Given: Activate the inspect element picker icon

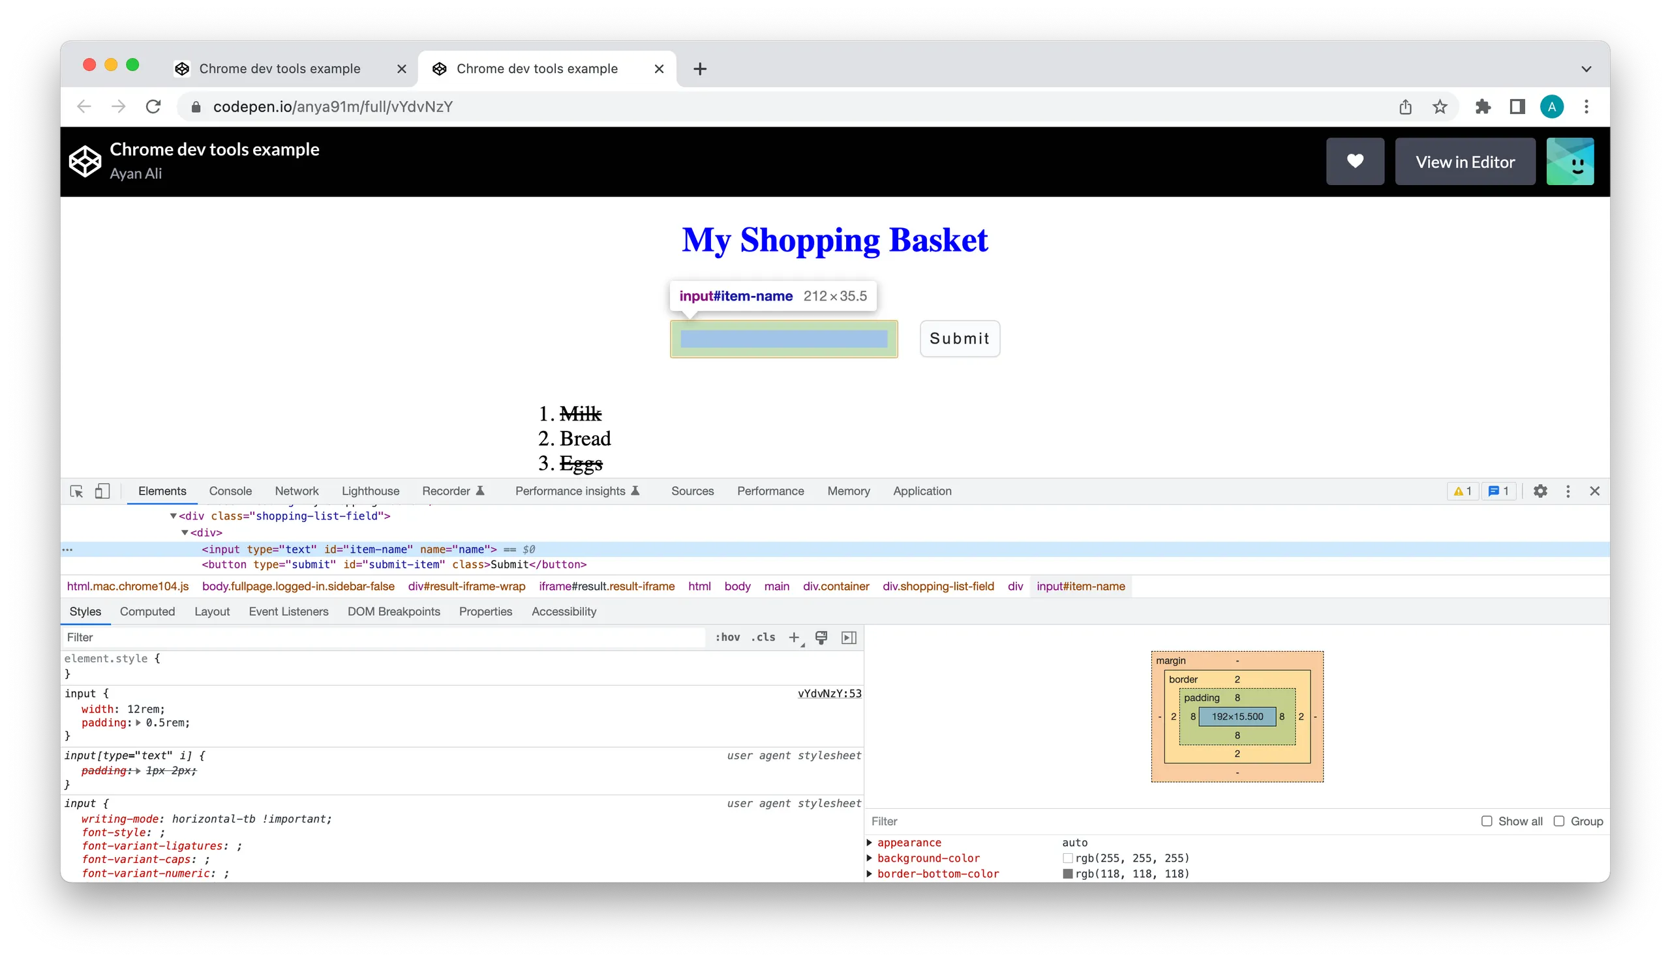Looking at the screenshot, I should [76, 491].
